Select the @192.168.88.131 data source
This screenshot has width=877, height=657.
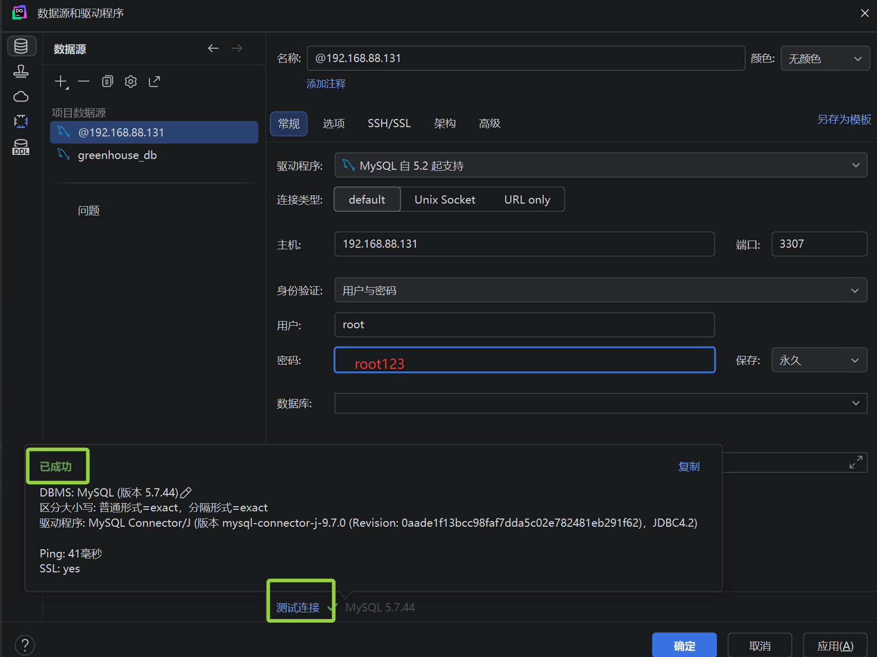click(x=154, y=132)
